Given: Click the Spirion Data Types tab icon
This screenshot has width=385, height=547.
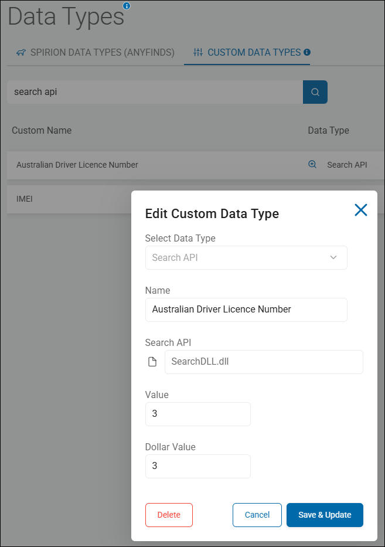Looking at the screenshot, I should pyautogui.click(x=21, y=52).
